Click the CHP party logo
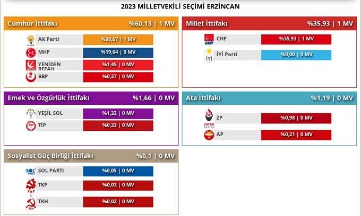This screenshot has width=361, height=216. 209,40
